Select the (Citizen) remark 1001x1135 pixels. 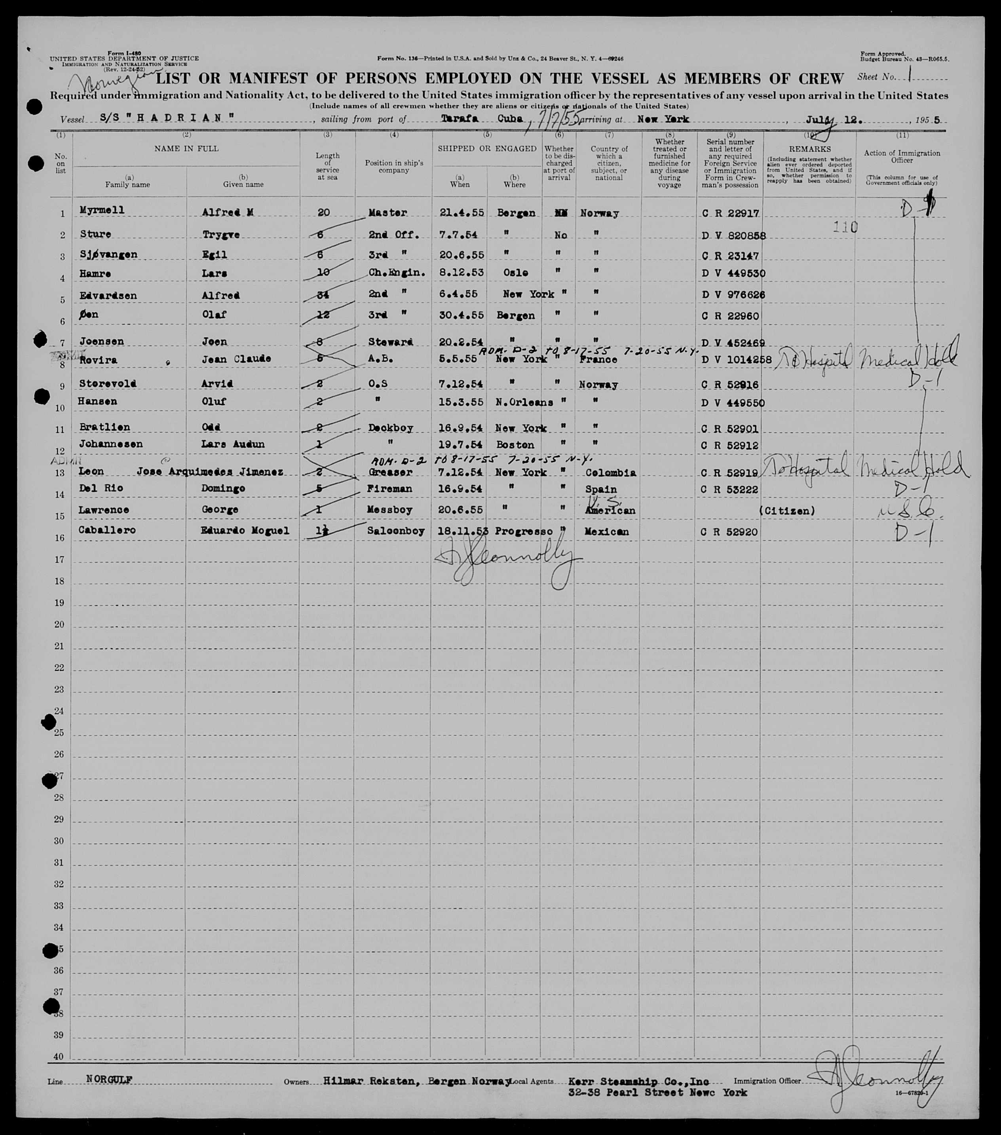786,511
